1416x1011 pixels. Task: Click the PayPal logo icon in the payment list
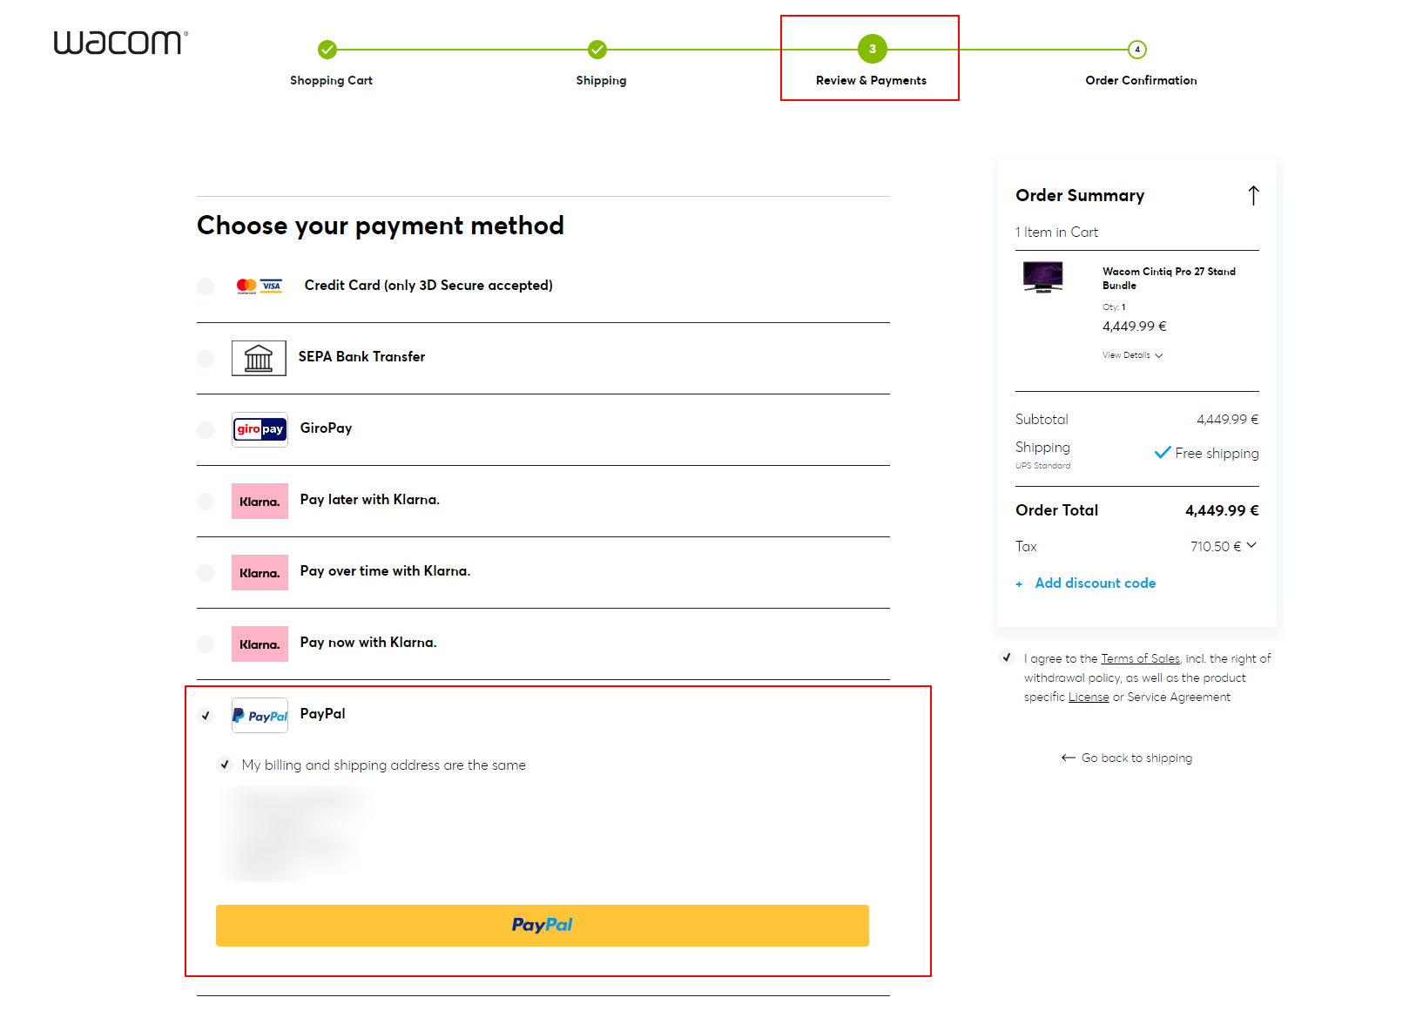tap(260, 715)
